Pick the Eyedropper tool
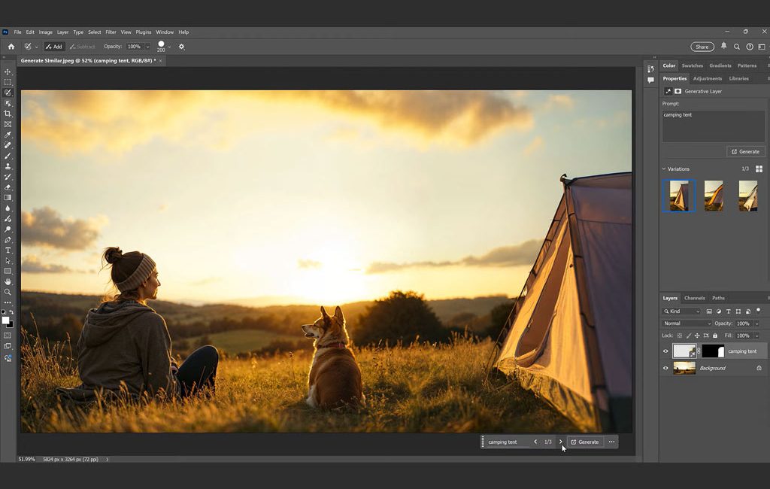770x489 pixels. click(x=8, y=135)
